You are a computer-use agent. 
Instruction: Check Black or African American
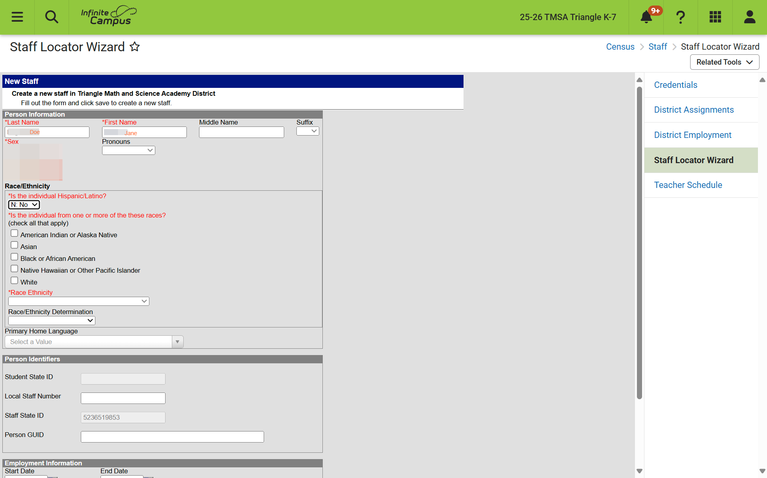(x=15, y=257)
